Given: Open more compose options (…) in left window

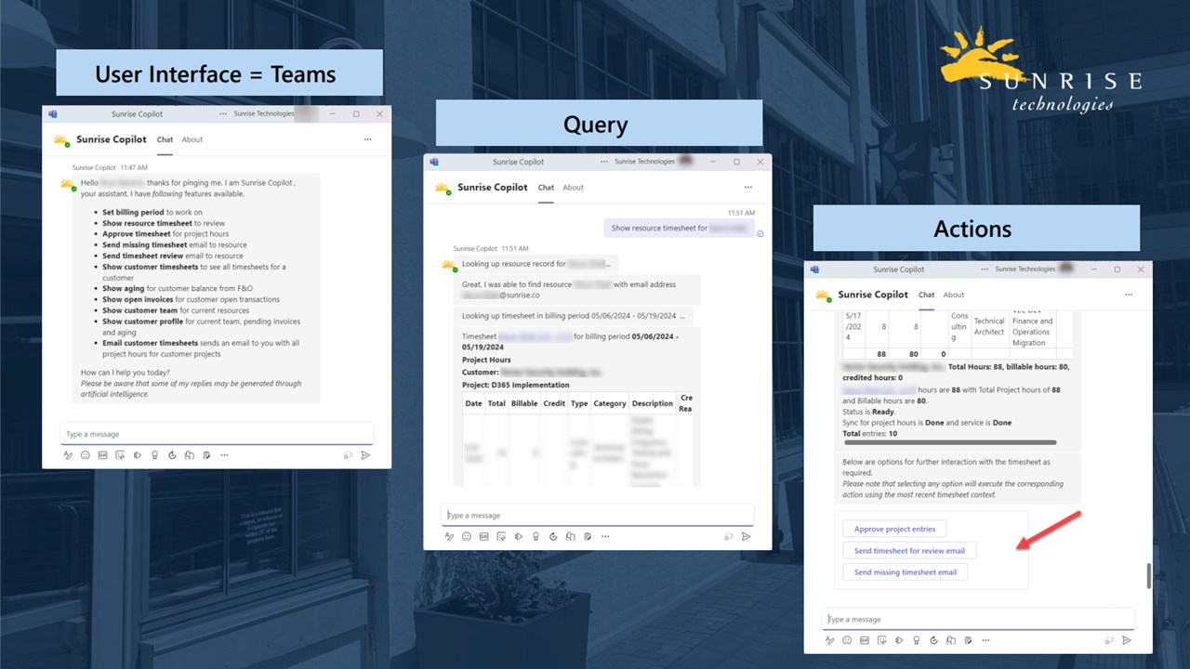Looking at the screenshot, I should coord(224,455).
